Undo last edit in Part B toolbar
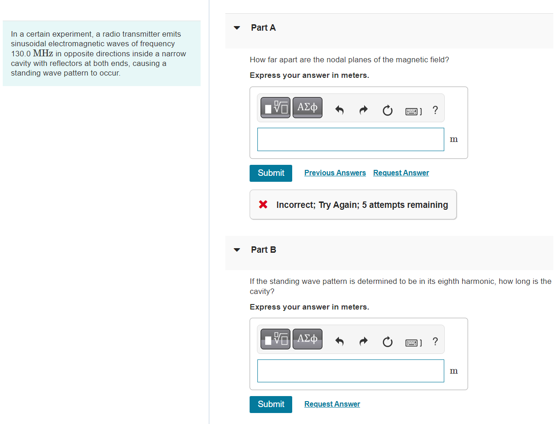The height and width of the screenshot is (424, 556). [339, 342]
